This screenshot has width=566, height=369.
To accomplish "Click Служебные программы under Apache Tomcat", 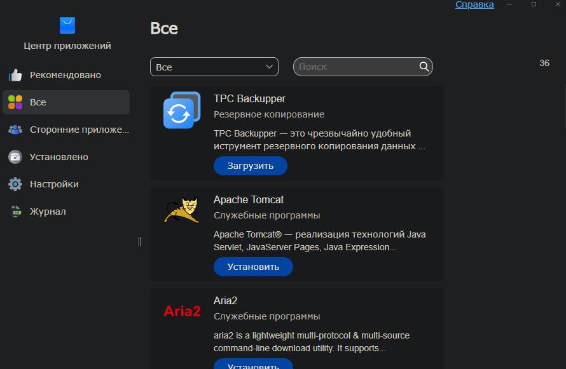I will (266, 215).
